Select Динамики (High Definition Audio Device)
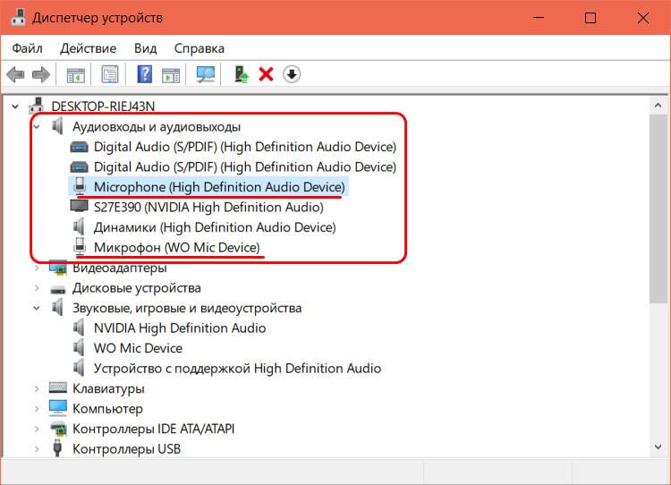This screenshot has height=485, width=671. (x=215, y=227)
